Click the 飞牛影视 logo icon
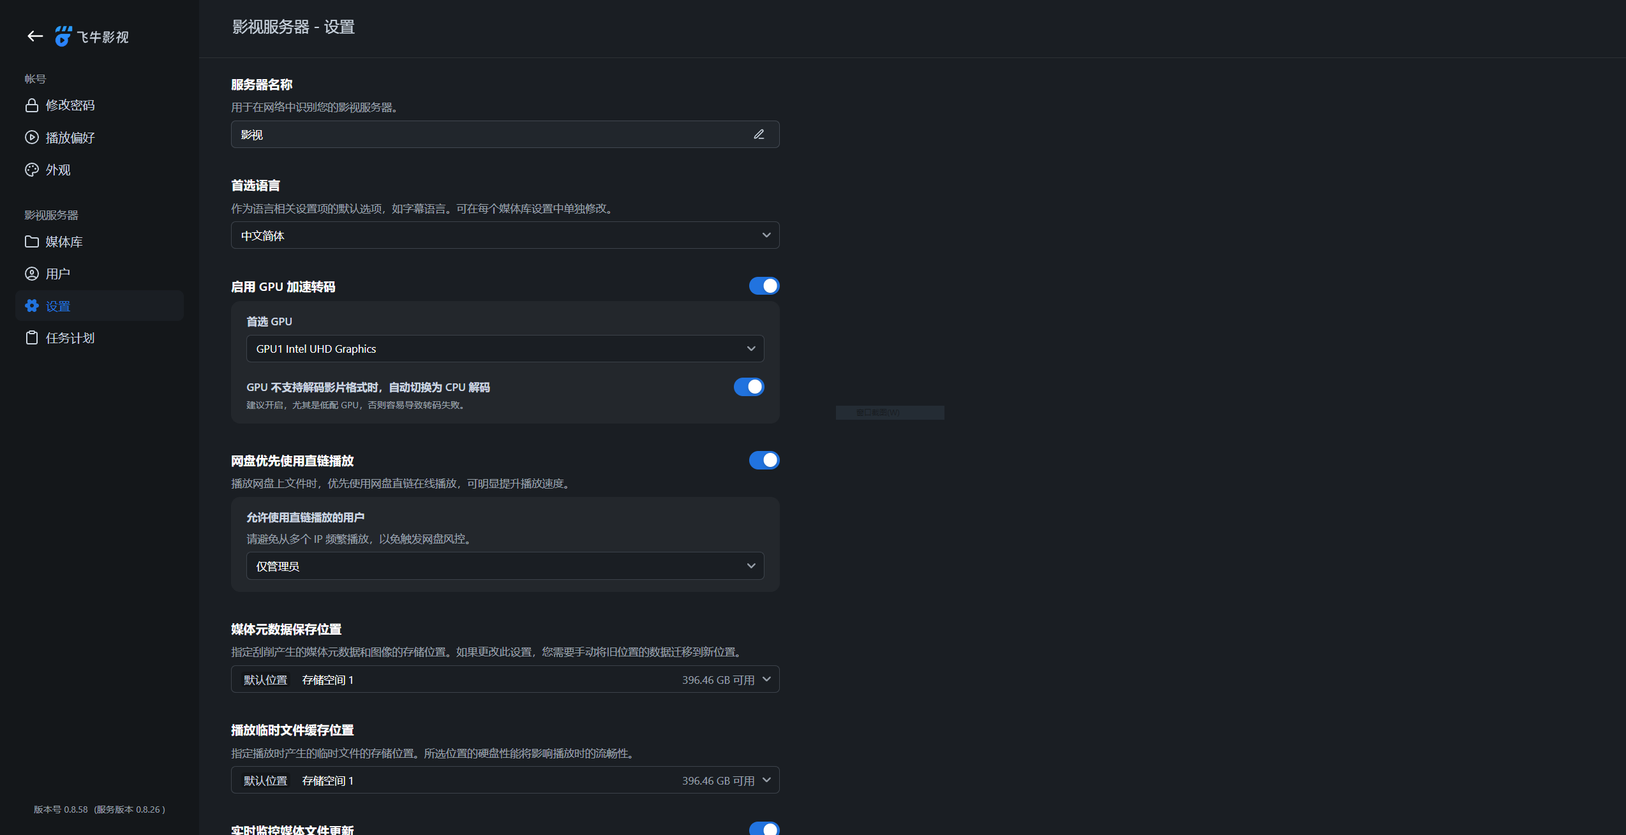Screen dimensions: 1626x835 coord(63,36)
